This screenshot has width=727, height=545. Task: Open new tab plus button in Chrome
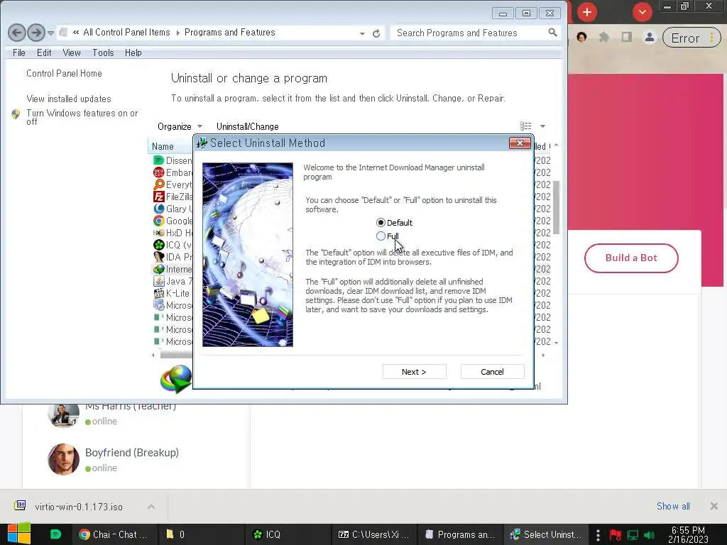587,12
